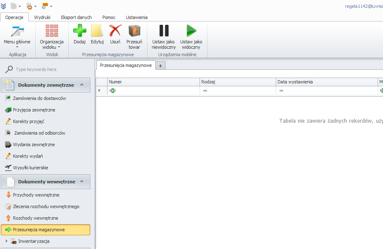Select Przesunięcia magazynowe in sidebar
This screenshot has height=249, width=383.
point(46,230)
